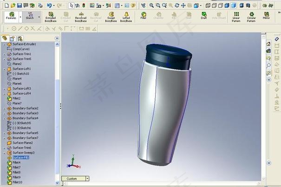The width and height of the screenshot is (281, 187).
Task: Activate the Mirror feature tool
Action: [x=266, y=16]
